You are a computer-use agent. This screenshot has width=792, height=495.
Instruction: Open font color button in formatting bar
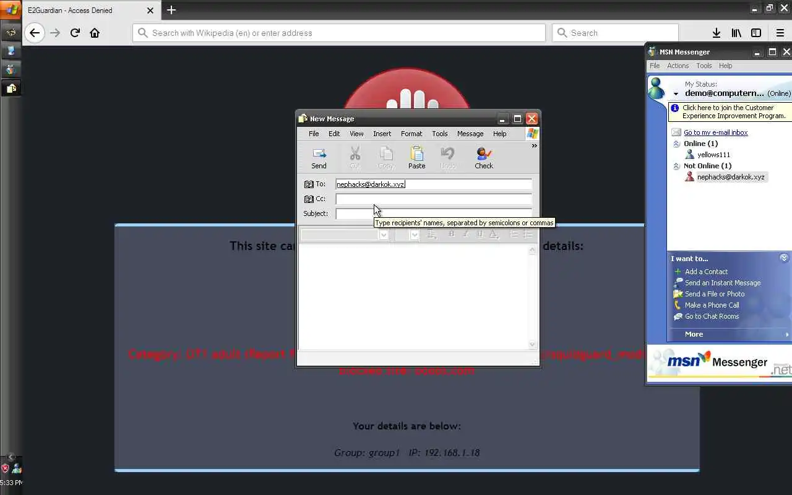coord(494,235)
